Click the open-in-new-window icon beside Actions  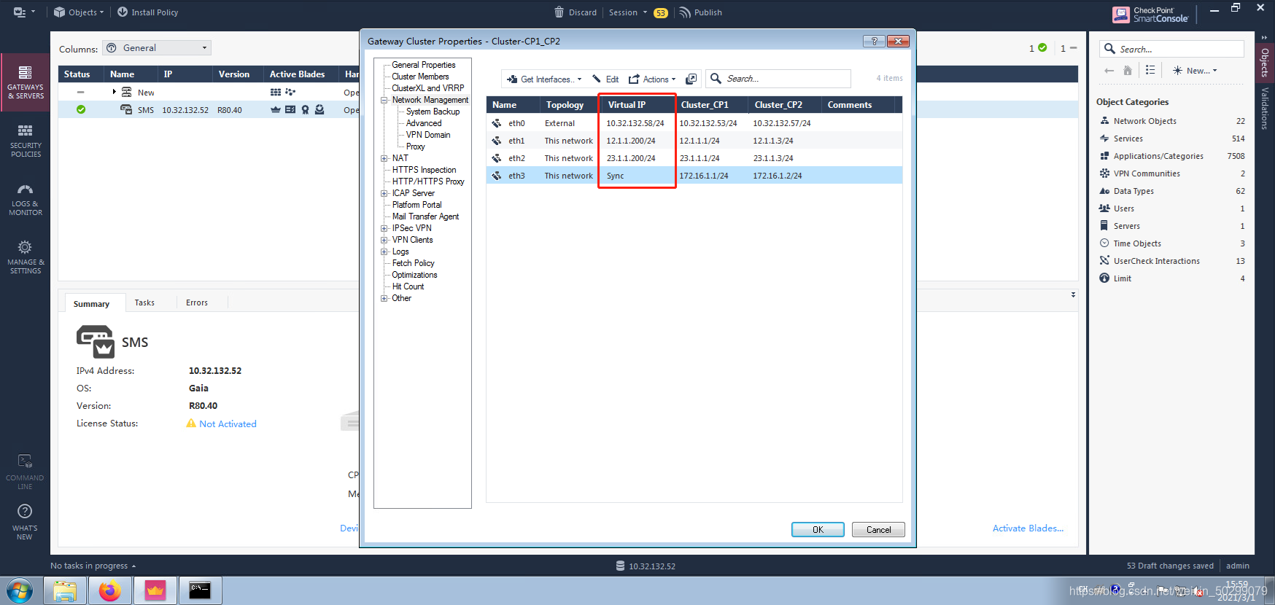click(691, 79)
